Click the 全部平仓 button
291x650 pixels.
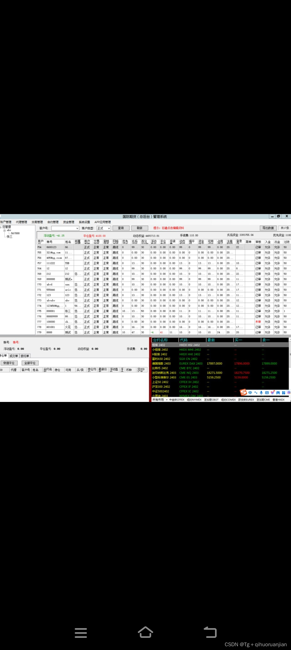coord(30,363)
